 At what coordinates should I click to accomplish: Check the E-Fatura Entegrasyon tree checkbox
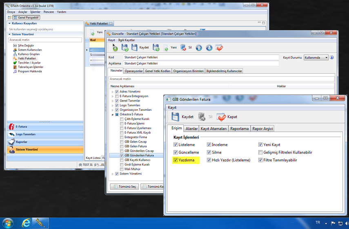tap(117, 96)
